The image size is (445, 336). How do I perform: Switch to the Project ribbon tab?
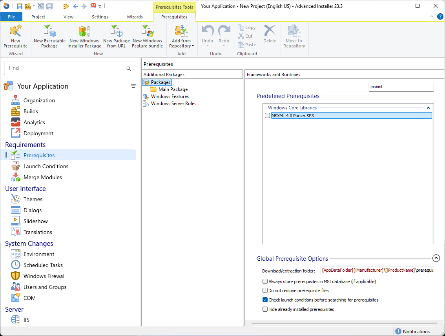[x=38, y=17]
